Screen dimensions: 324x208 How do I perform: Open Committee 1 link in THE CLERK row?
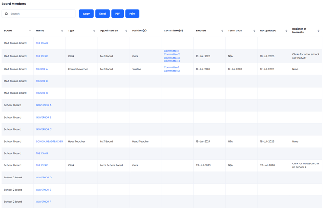tap(172, 51)
